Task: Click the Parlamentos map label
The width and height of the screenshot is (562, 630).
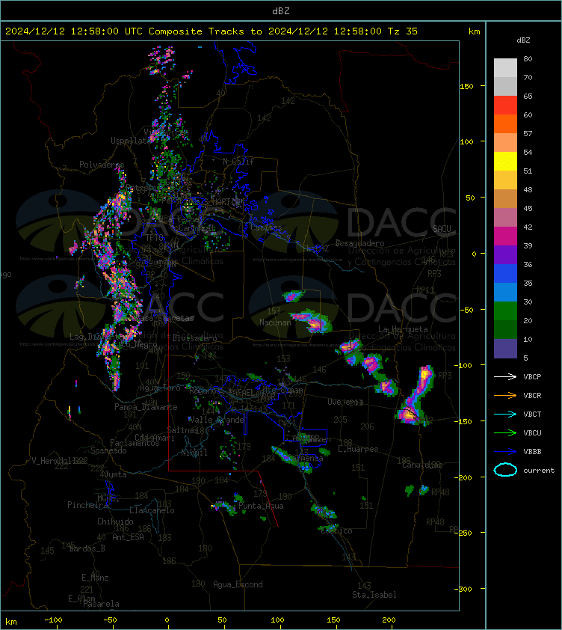Action: 135,443
